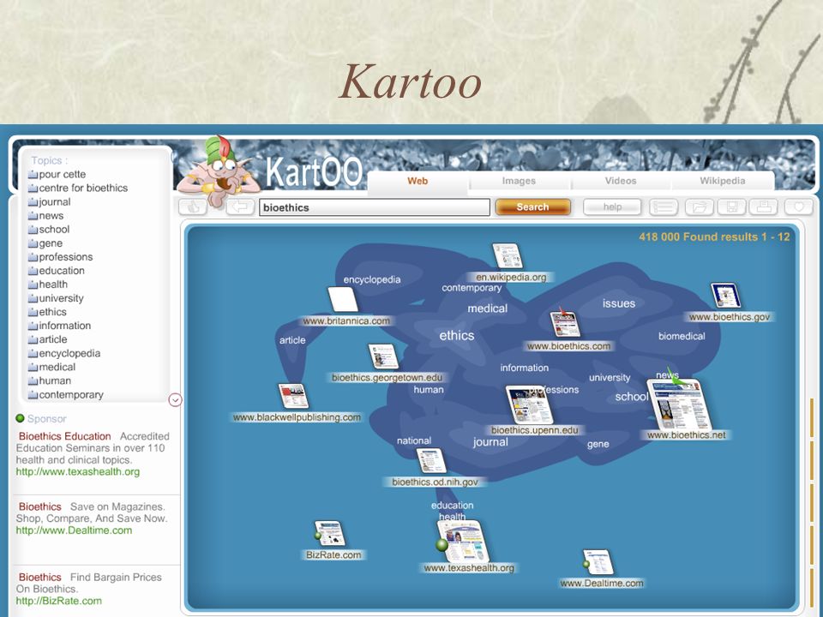
Task: Click the 'national' keyword on the map
Action: pos(414,440)
